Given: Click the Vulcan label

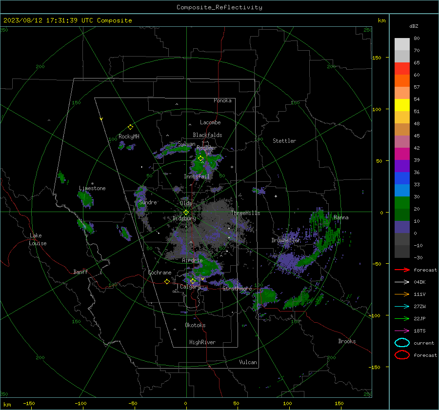Looking at the screenshot, I should tap(248, 362).
